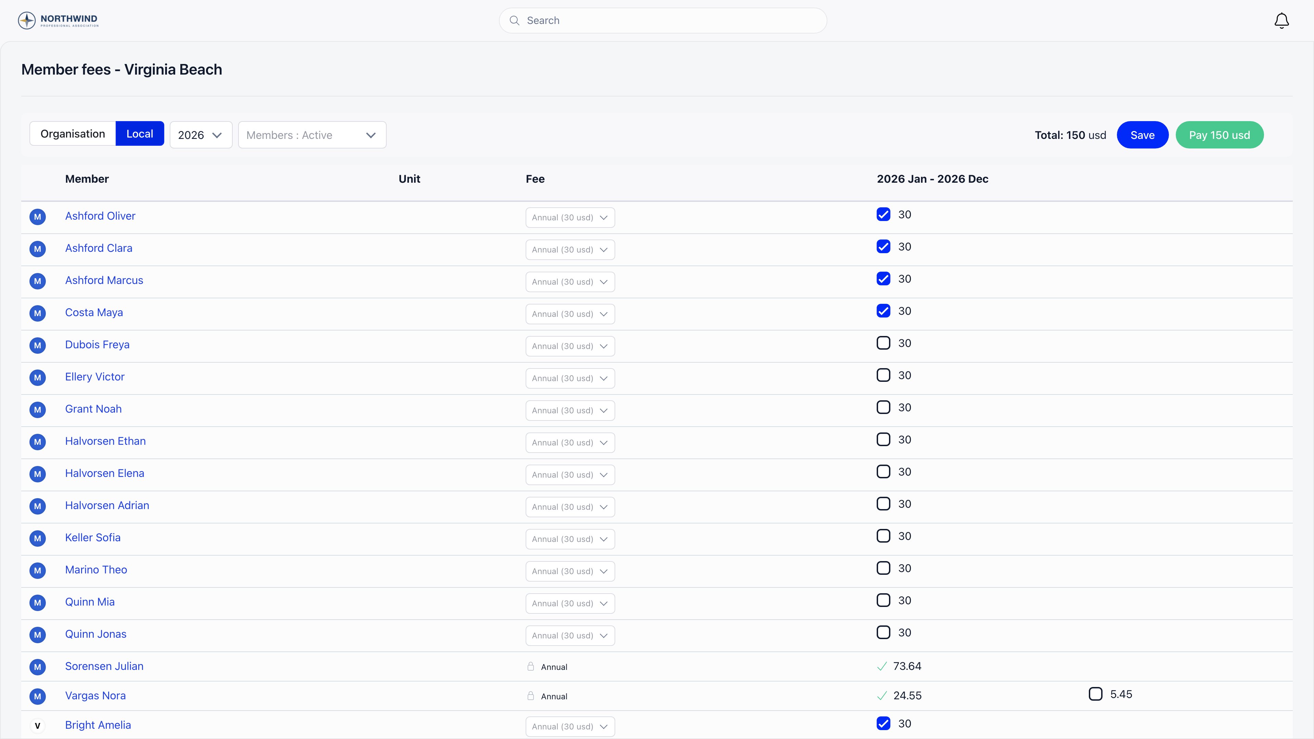The width and height of the screenshot is (1314, 739).
Task: Open Marino Theo's member profile link
Action: pyautogui.click(x=96, y=570)
